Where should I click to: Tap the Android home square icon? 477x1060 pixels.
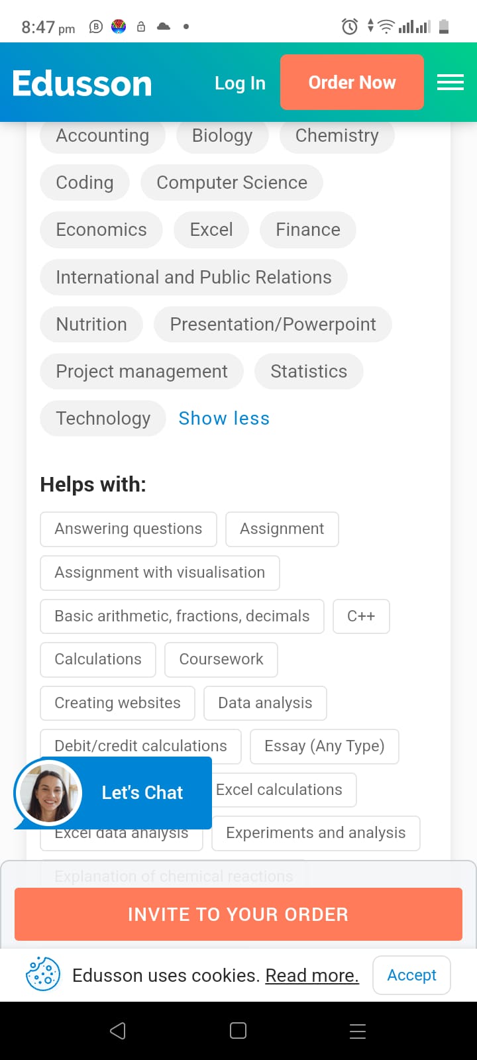(x=238, y=1030)
